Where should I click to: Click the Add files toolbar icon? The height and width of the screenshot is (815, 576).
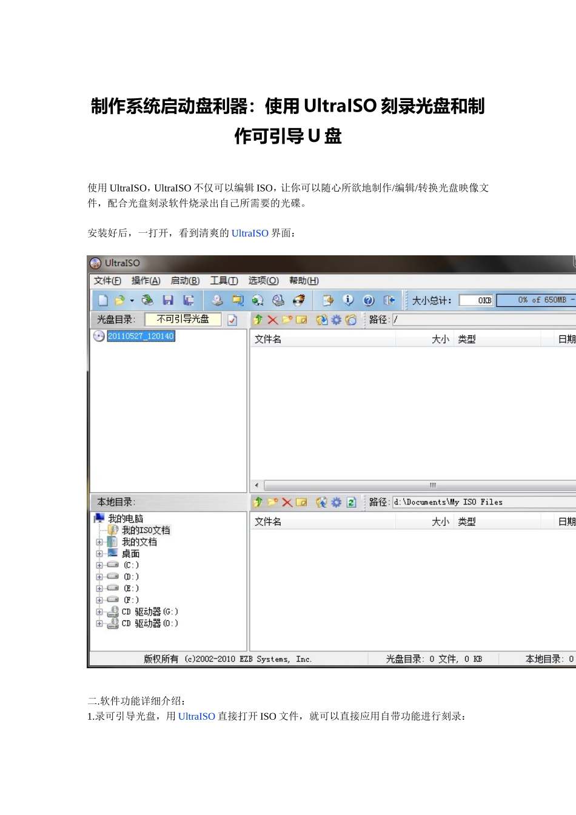pos(328,300)
